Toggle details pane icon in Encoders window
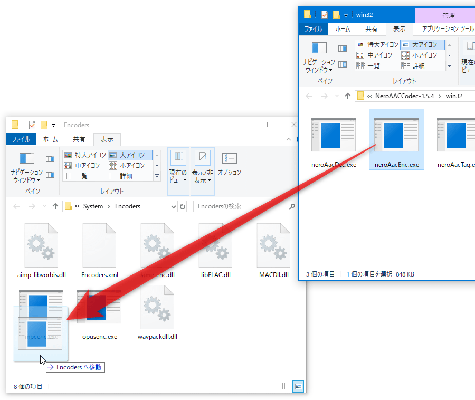The width and height of the screenshot is (475, 400). click(x=50, y=175)
